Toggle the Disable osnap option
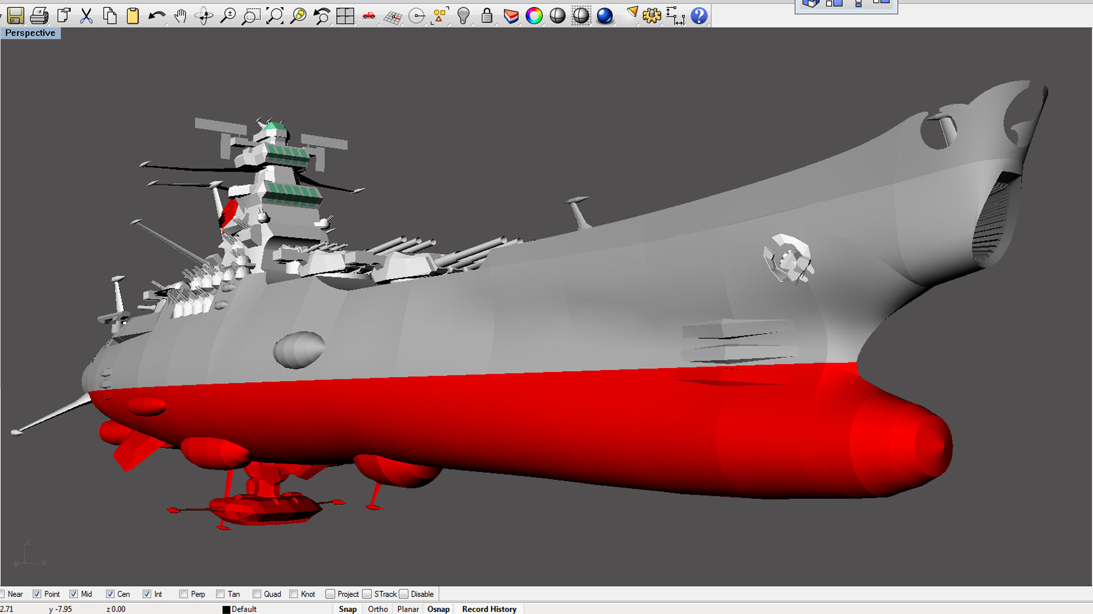The width and height of the screenshot is (1093, 614). (x=404, y=594)
